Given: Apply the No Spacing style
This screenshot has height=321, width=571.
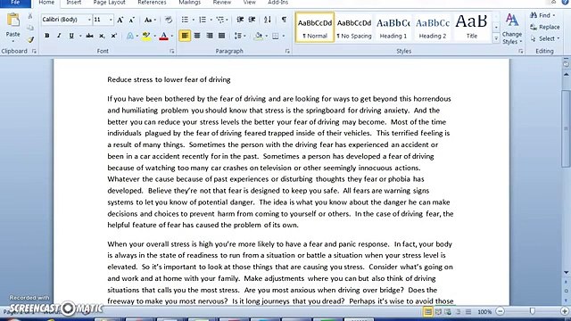Looking at the screenshot, I should coord(354,28).
